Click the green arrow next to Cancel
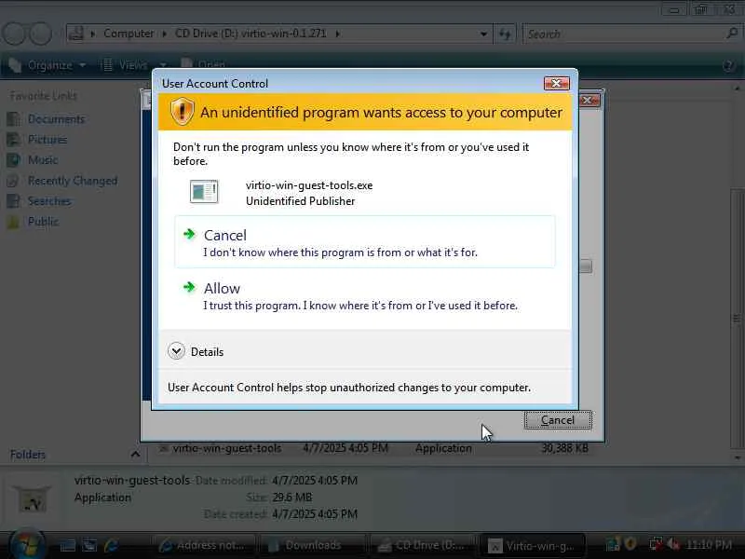This screenshot has width=745, height=559. pos(189,234)
